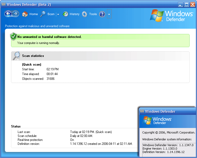Click the Home house icon
This screenshot has height=158, width=197.
tap(25, 14)
